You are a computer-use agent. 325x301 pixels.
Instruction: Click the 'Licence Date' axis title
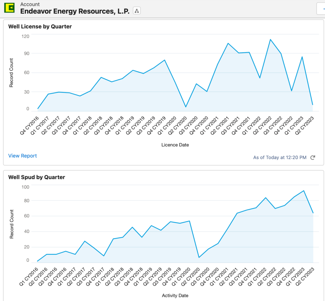point(175,145)
